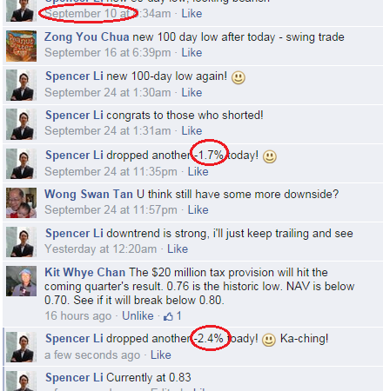Screen dimensions: 383x391
Task: Click the 'Yesterday at 12:20am' timestamp
Action: [x=100, y=249]
